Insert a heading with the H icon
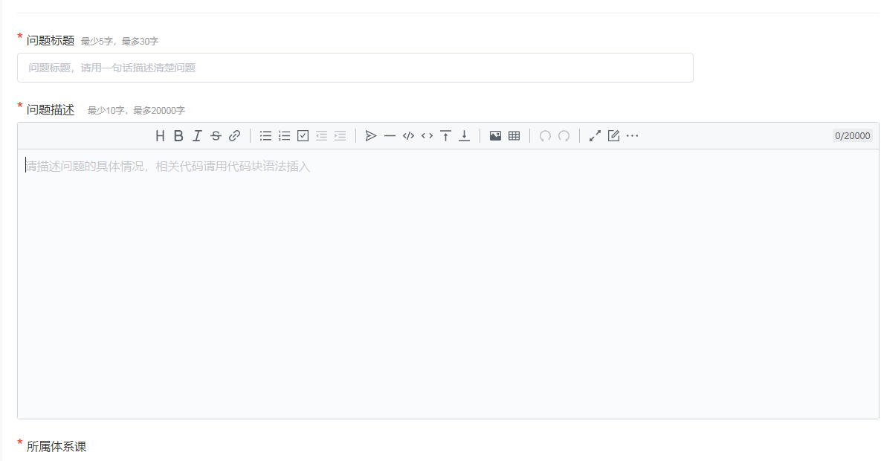Viewport: 881px width, 461px height. click(160, 136)
